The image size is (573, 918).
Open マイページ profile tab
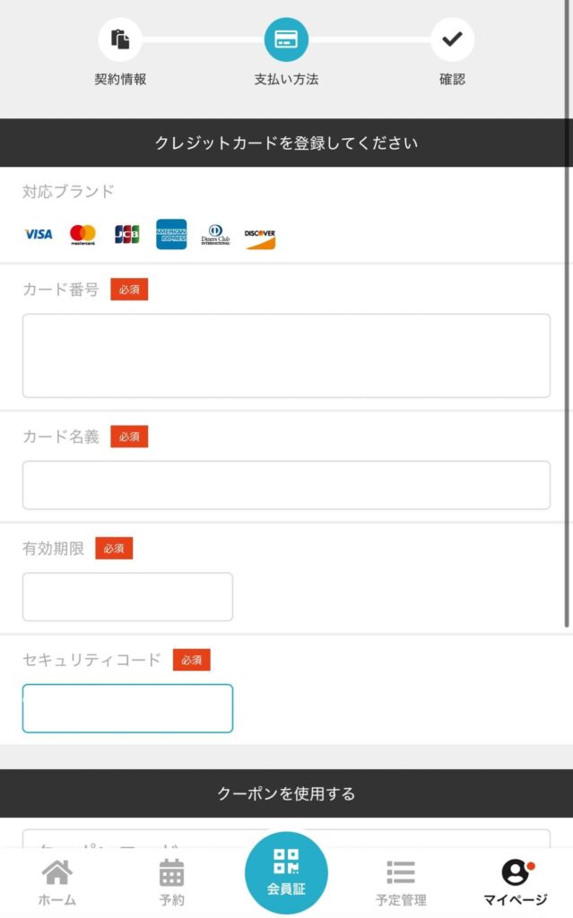pyautogui.click(x=516, y=882)
